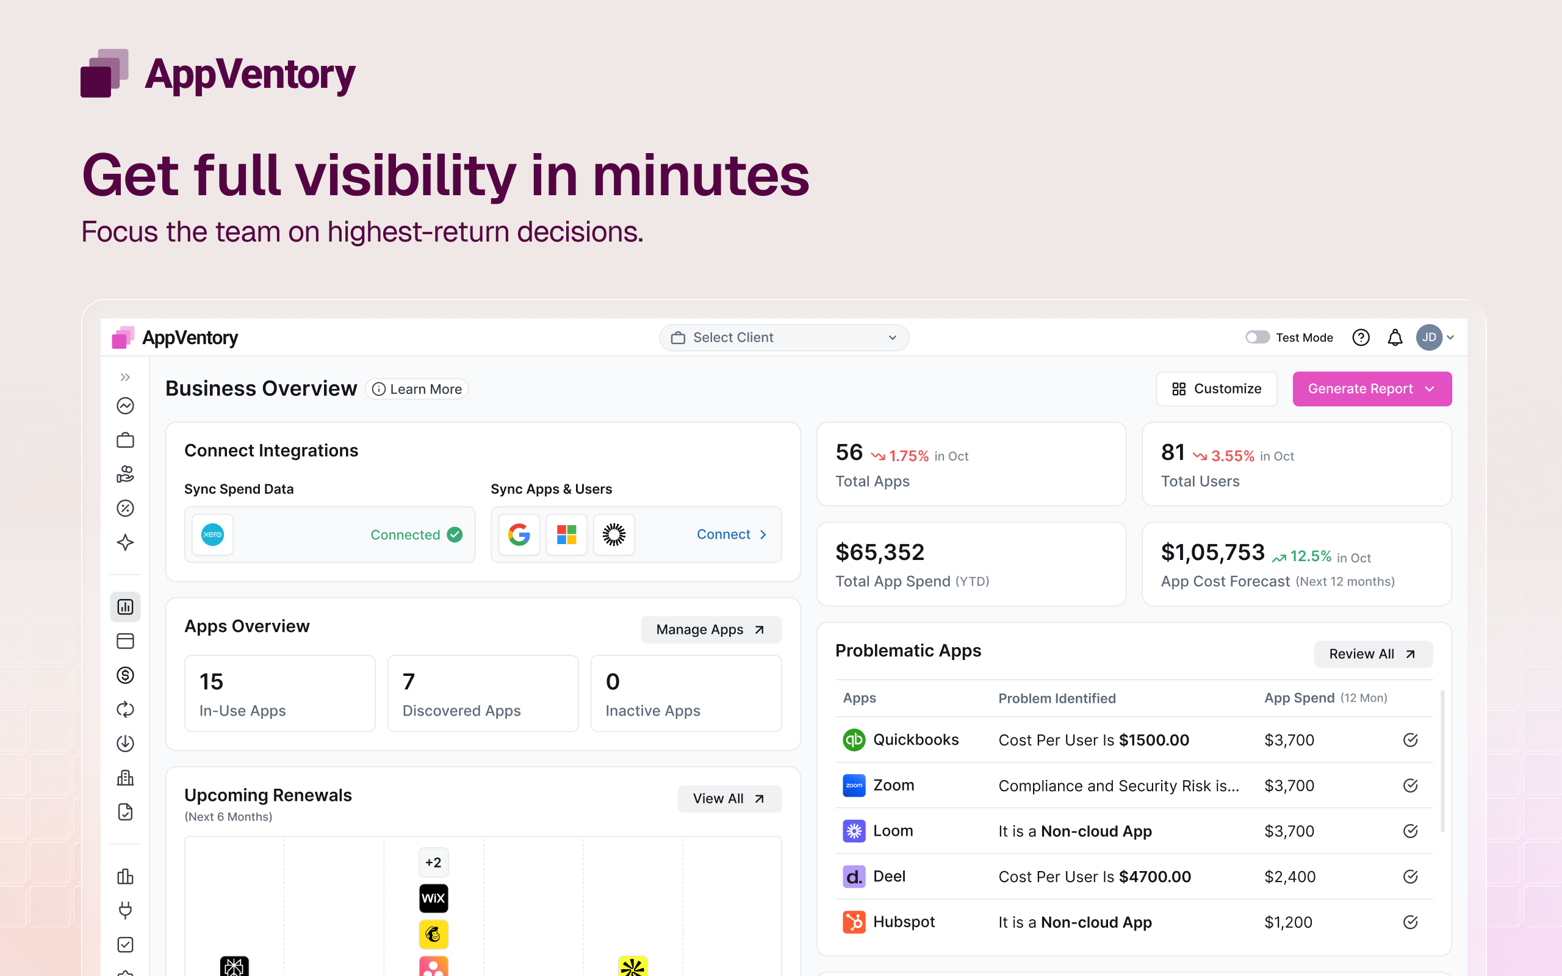Open the 0 Inactive Apps card

coord(685,694)
